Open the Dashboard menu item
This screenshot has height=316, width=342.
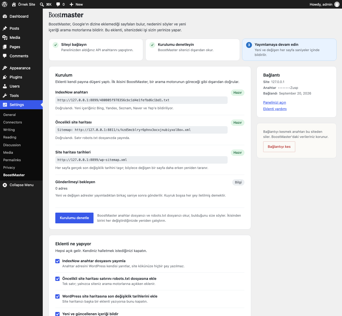coord(21,16)
